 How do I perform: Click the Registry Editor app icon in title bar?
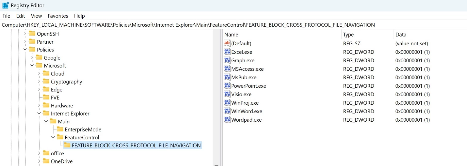coord(6,6)
